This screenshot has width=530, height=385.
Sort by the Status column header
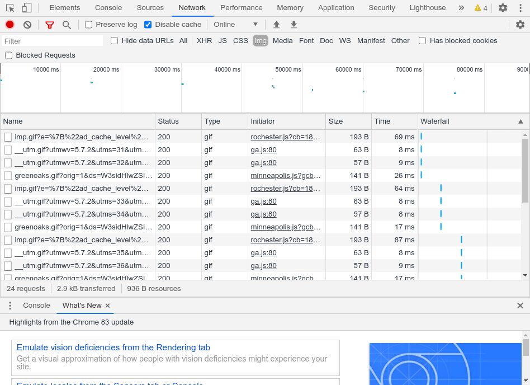coord(178,121)
